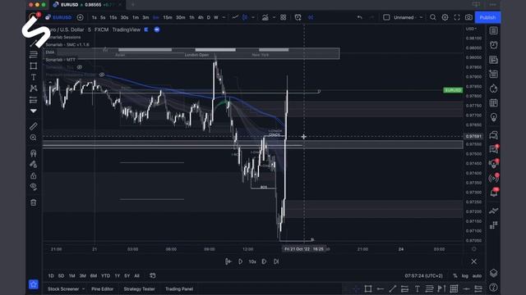This screenshot has width=526, height=295.
Task: Open the ideas lightbulb panel
Action: (493, 117)
